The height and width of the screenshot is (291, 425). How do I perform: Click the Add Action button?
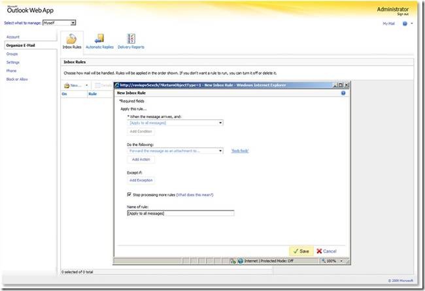pos(141,159)
